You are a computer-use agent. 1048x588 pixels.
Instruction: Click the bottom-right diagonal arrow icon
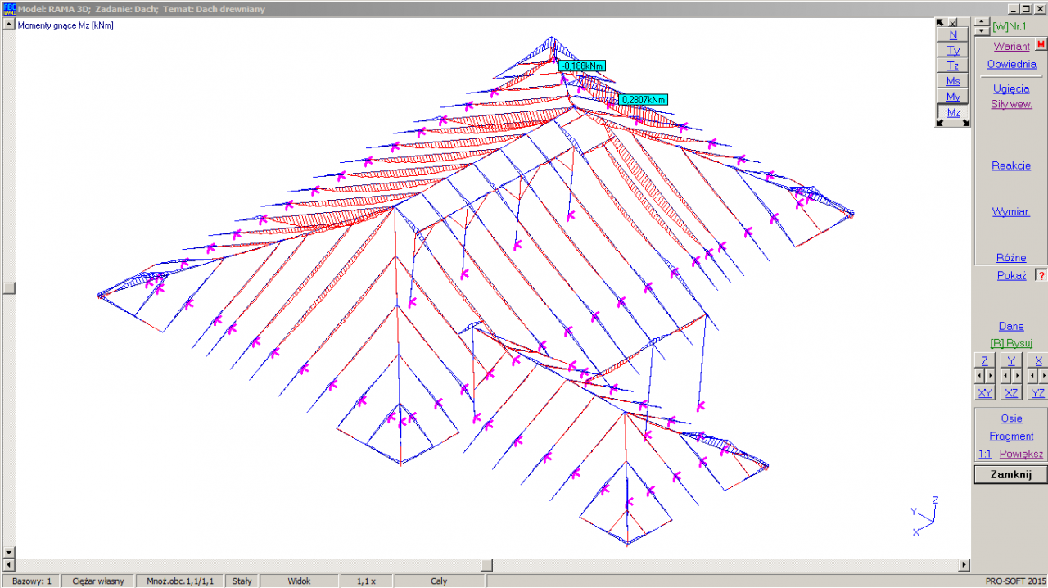pyautogui.click(x=966, y=123)
